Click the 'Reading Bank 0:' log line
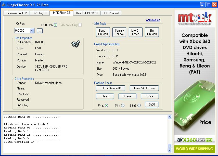Image resolution: width=218 pixels, height=156 pixels. [32, 128]
